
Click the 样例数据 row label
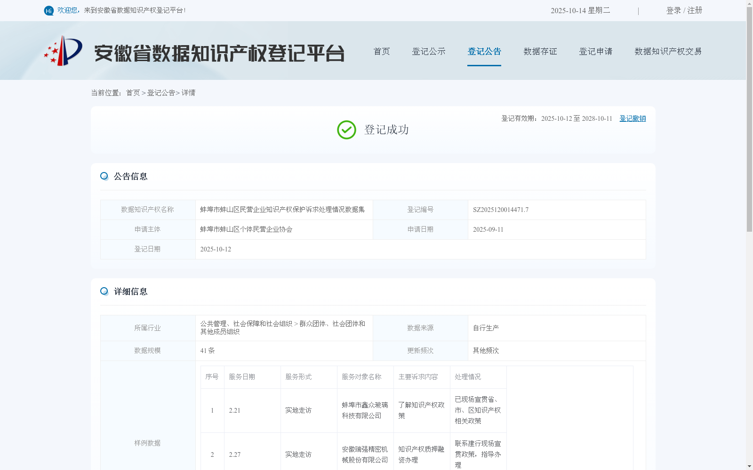click(147, 443)
